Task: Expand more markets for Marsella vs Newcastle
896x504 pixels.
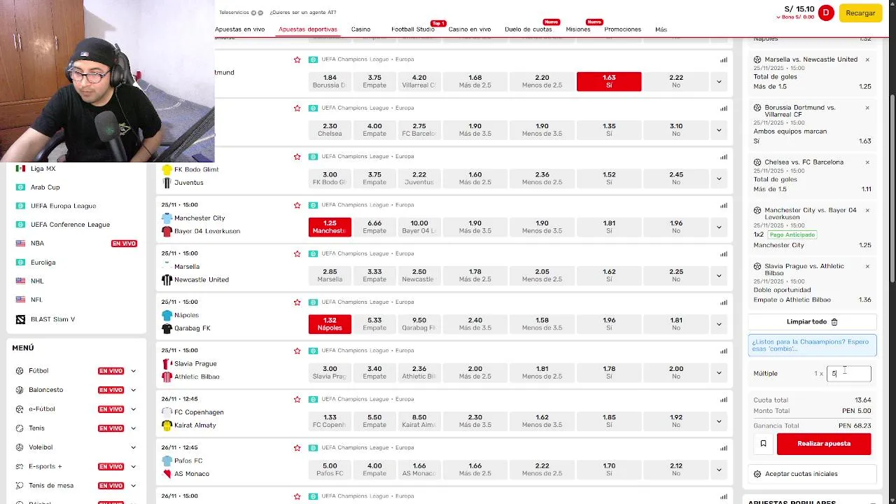Action: pos(719,275)
